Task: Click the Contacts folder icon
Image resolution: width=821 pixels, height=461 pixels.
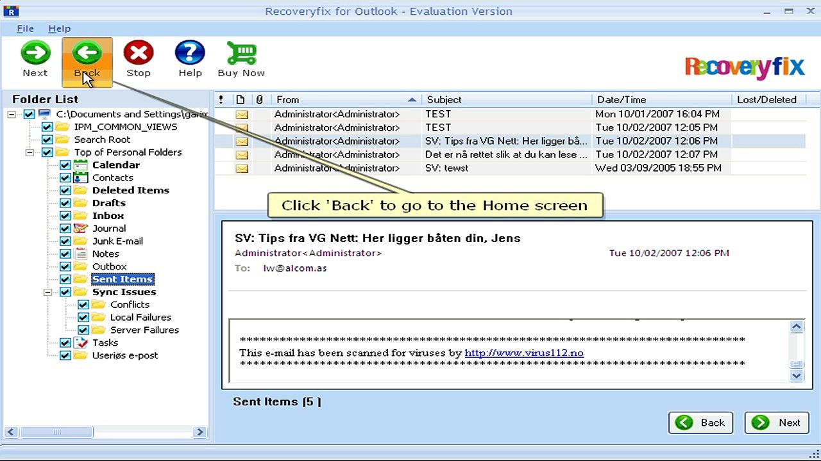Action: click(x=81, y=178)
